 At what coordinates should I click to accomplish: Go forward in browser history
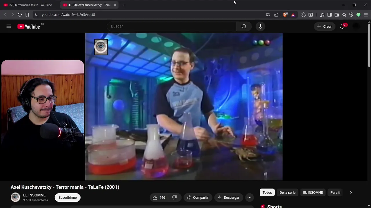(x=12, y=15)
